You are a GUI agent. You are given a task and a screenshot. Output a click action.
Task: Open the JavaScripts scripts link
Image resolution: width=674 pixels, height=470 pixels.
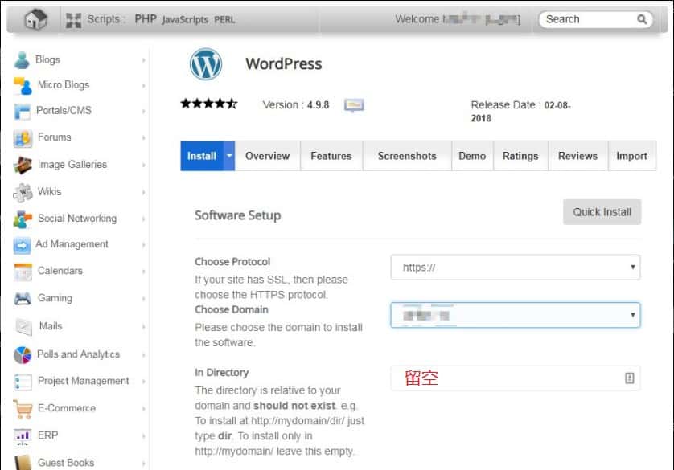[x=185, y=20]
